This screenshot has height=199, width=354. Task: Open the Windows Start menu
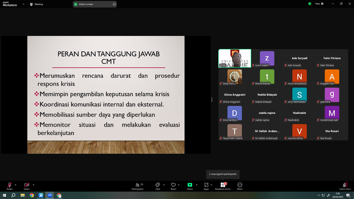[4, 195]
